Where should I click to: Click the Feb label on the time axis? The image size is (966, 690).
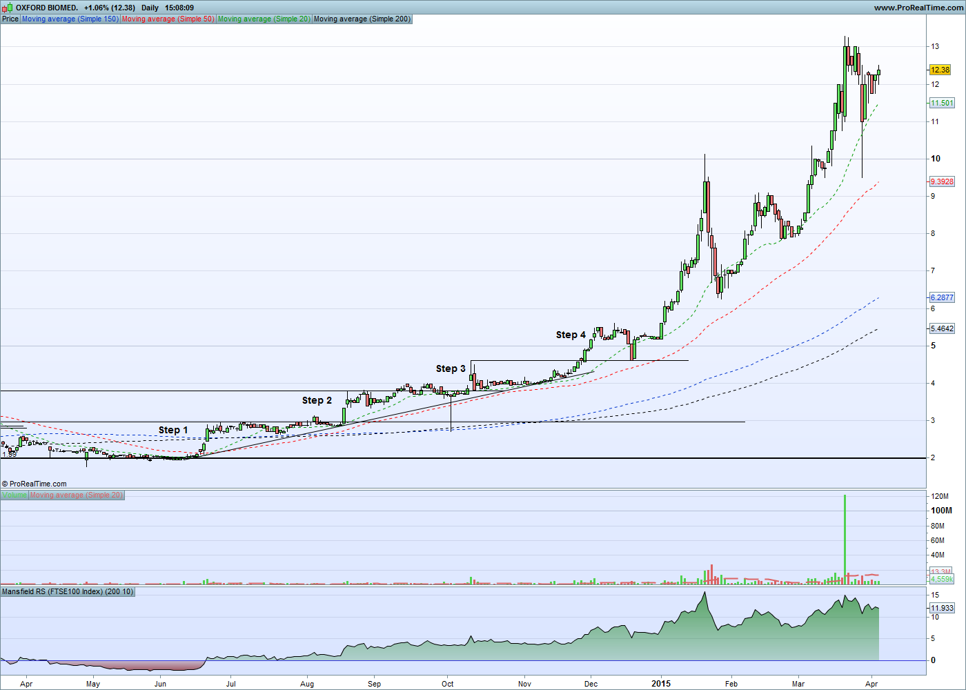(x=731, y=684)
